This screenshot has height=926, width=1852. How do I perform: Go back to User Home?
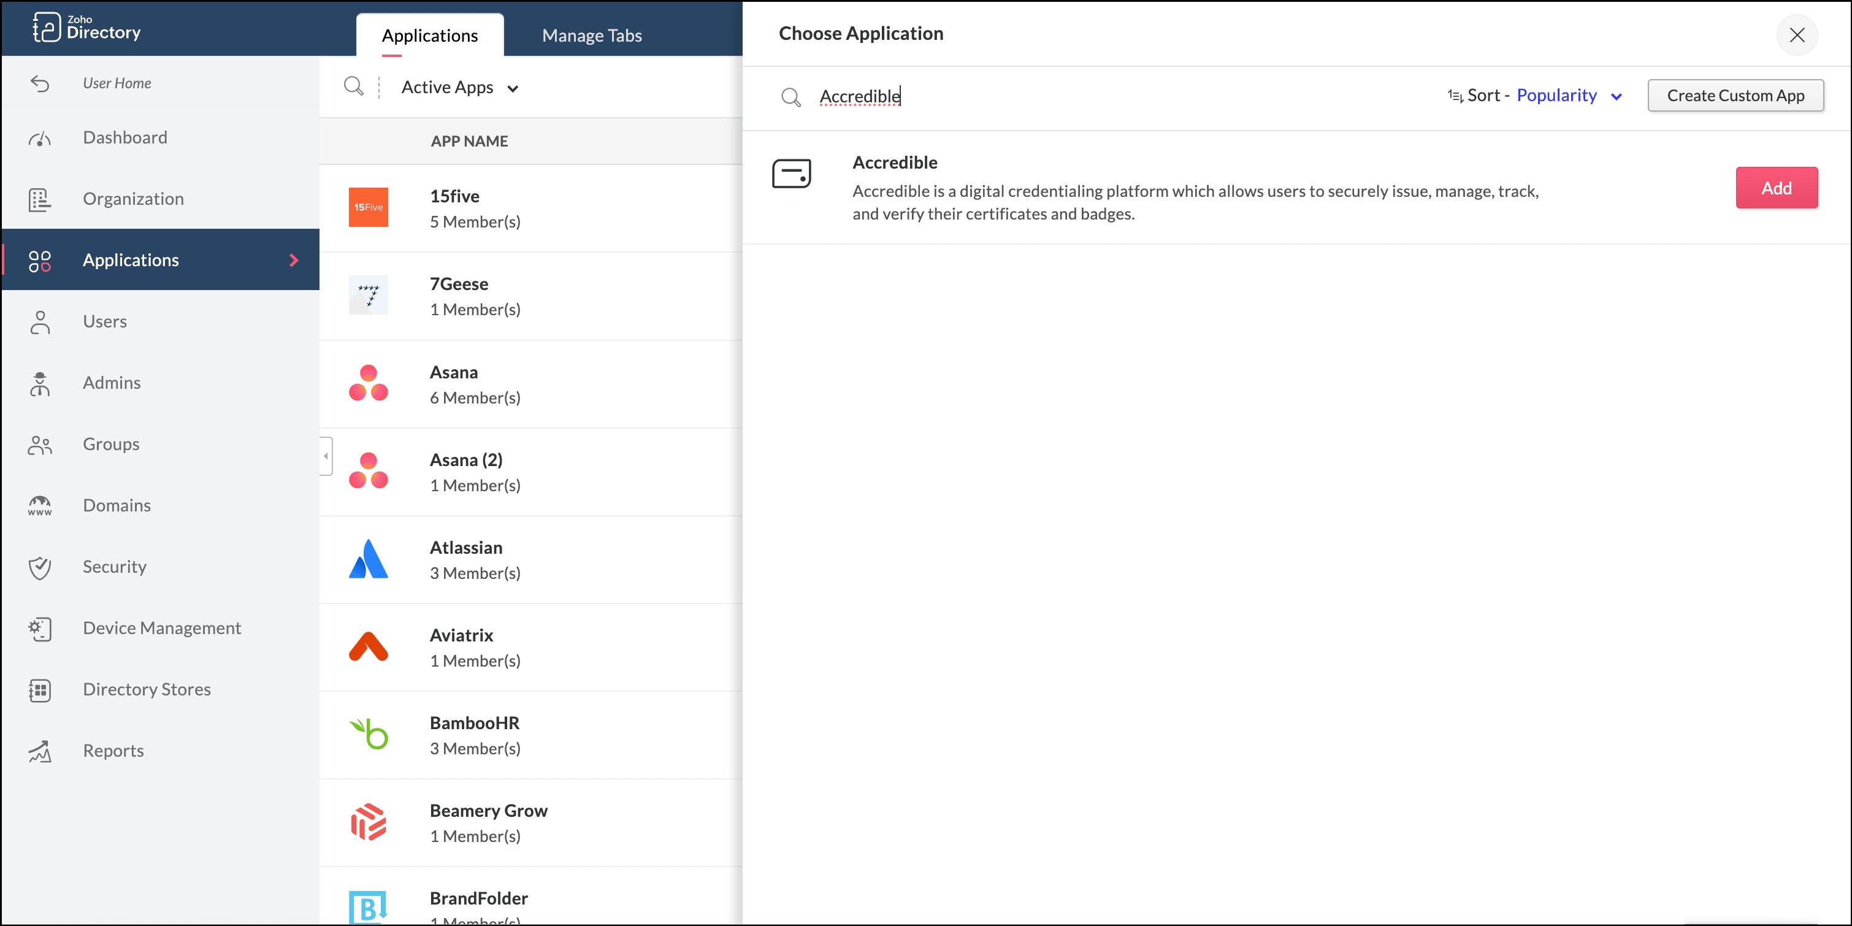click(x=117, y=83)
